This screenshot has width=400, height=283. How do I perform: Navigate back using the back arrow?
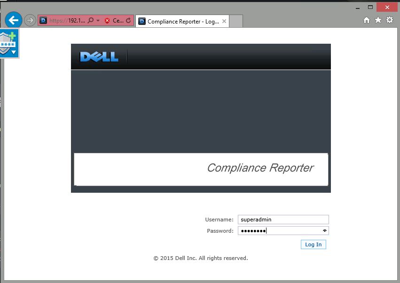(14, 20)
